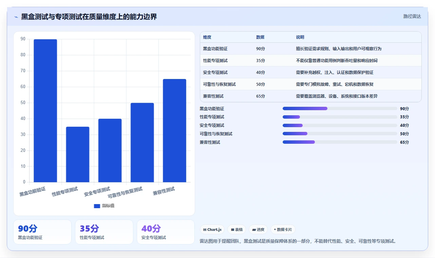Click description 需要专门模拟故障、重试、宕机和数据恢复

pyautogui.click(x=335, y=84)
